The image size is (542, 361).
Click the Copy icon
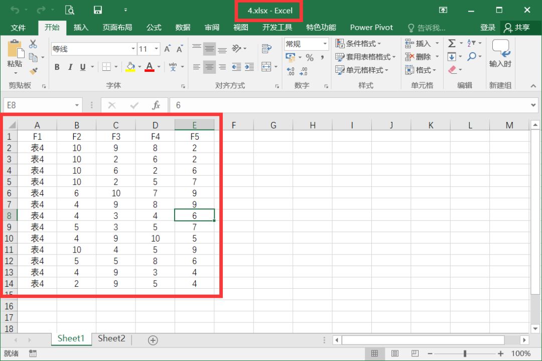coord(33,57)
